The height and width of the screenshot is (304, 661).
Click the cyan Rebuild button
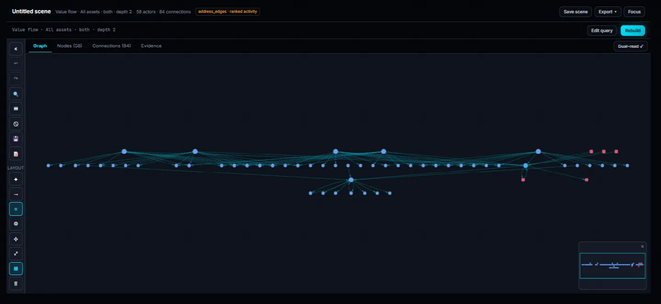pos(633,31)
